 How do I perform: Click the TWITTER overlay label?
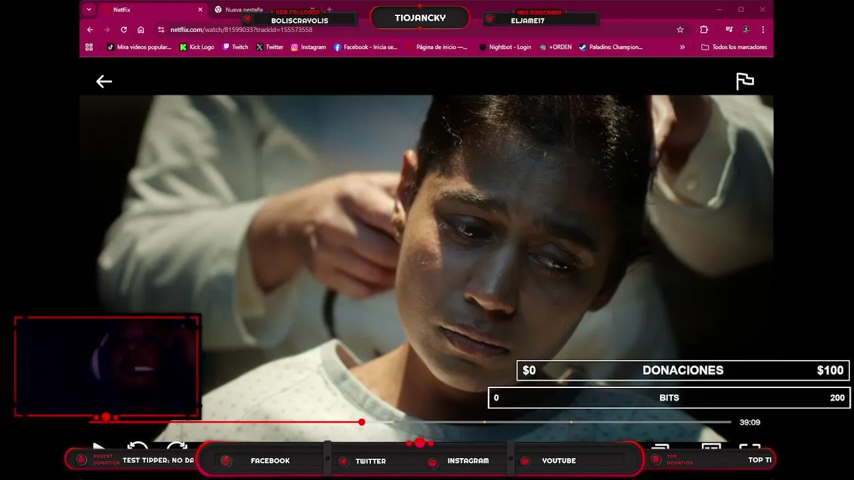[370, 461]
